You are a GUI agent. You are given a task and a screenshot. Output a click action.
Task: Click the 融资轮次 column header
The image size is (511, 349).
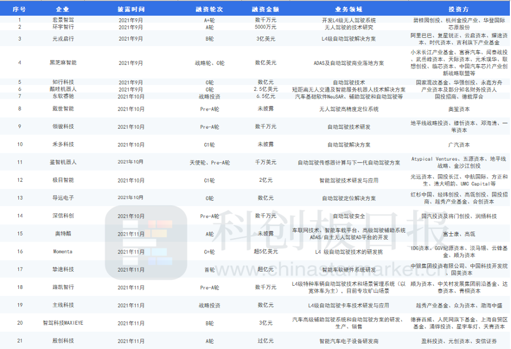[x=209, y=9]
